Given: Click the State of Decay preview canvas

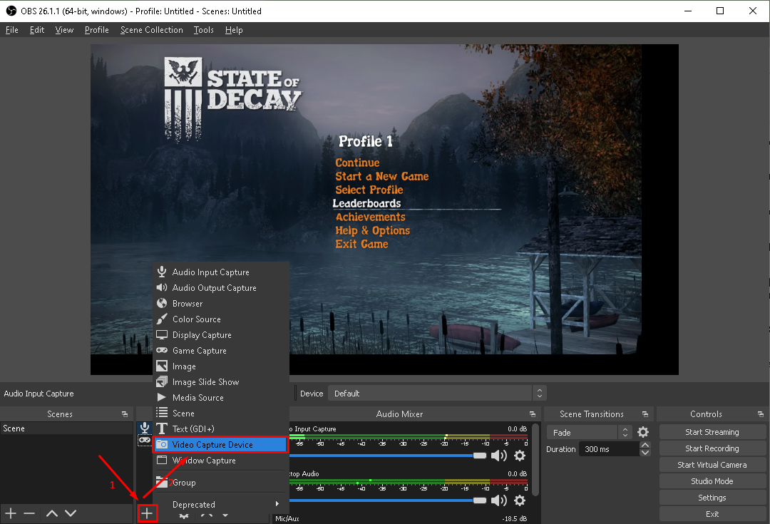Looking at the screenshot, I should (x=384, y=209).
